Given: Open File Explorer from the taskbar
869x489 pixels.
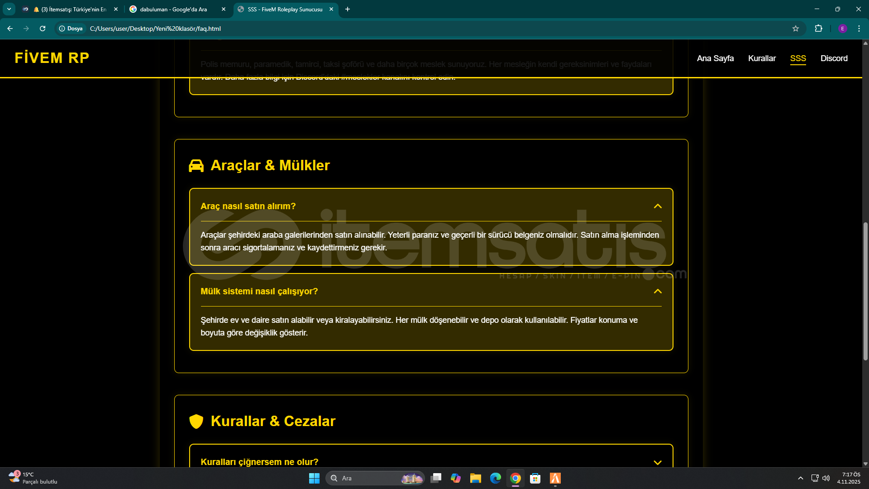Looking at the screenshot, I should pos(475,478).
